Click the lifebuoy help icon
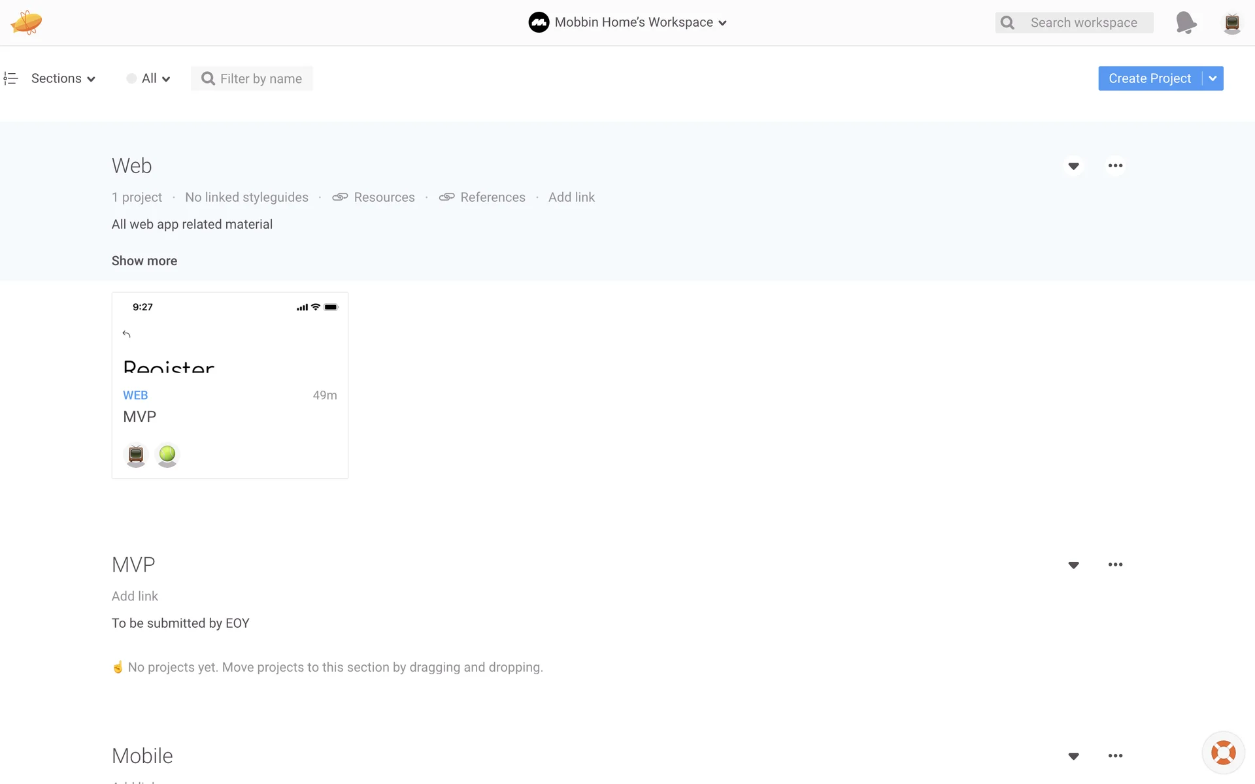Image resolution: width=1255 pixels, height=784 pixels. click(x=1223, y=753)
